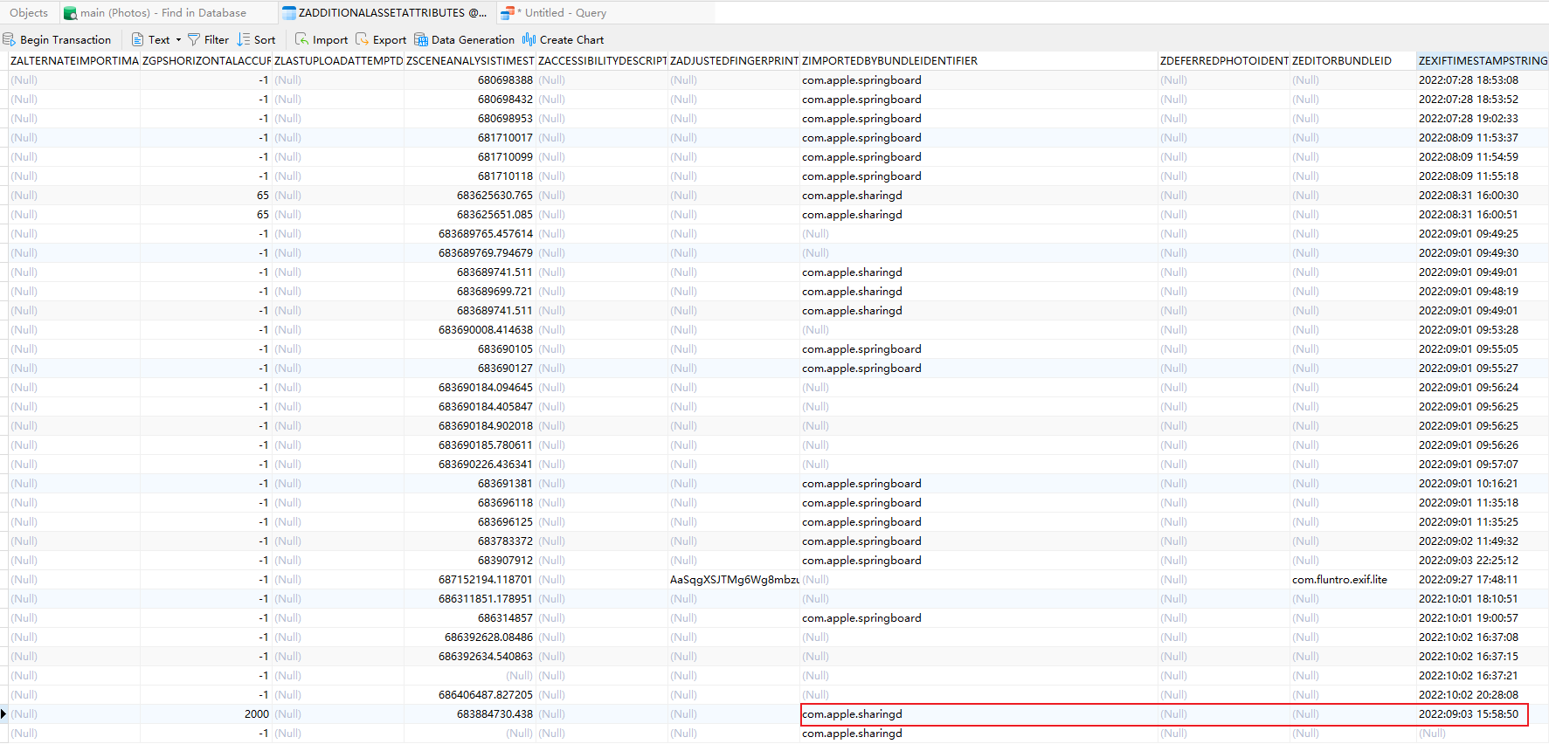Image resolution: width=1549 pixels, height=751 pixels.
Task: Launch the Export wizard icon
Action: (363, 40)
